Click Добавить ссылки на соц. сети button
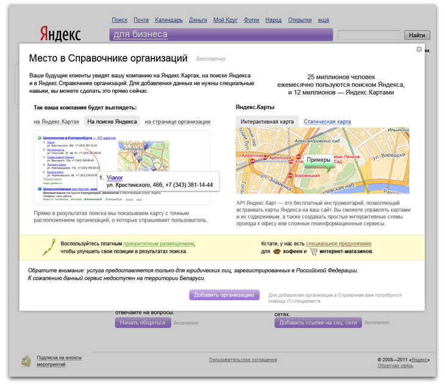 318,322
